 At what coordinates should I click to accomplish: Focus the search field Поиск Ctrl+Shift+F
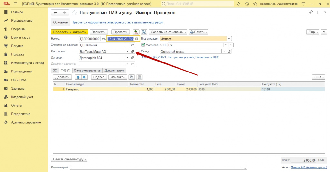(198, 4)
